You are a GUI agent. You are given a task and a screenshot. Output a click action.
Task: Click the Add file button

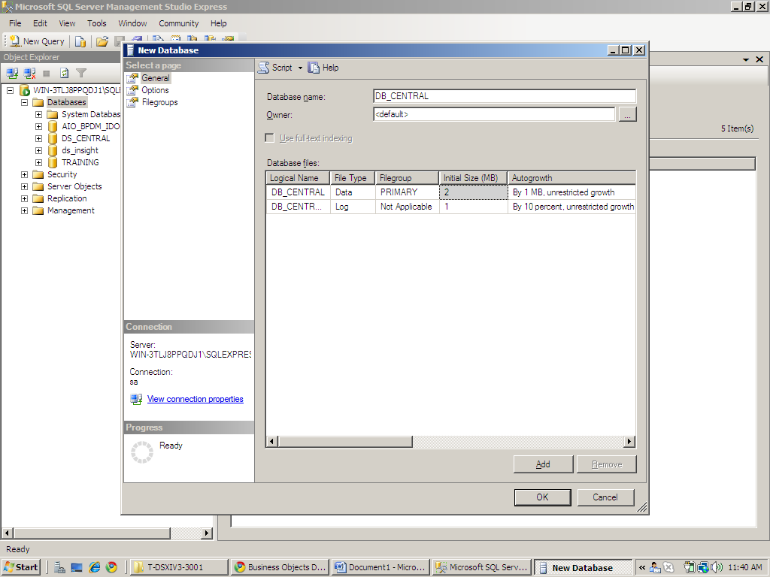coord(543,464)
